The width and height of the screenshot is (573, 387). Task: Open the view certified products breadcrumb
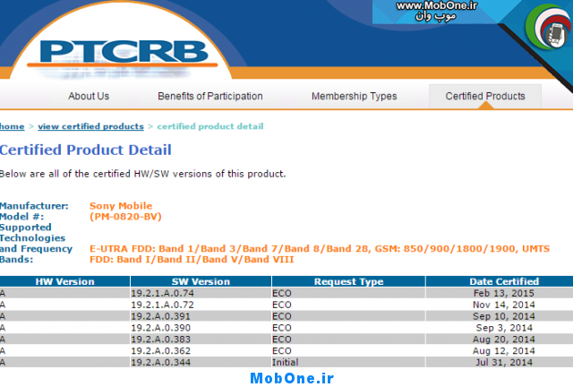[90, 126]
